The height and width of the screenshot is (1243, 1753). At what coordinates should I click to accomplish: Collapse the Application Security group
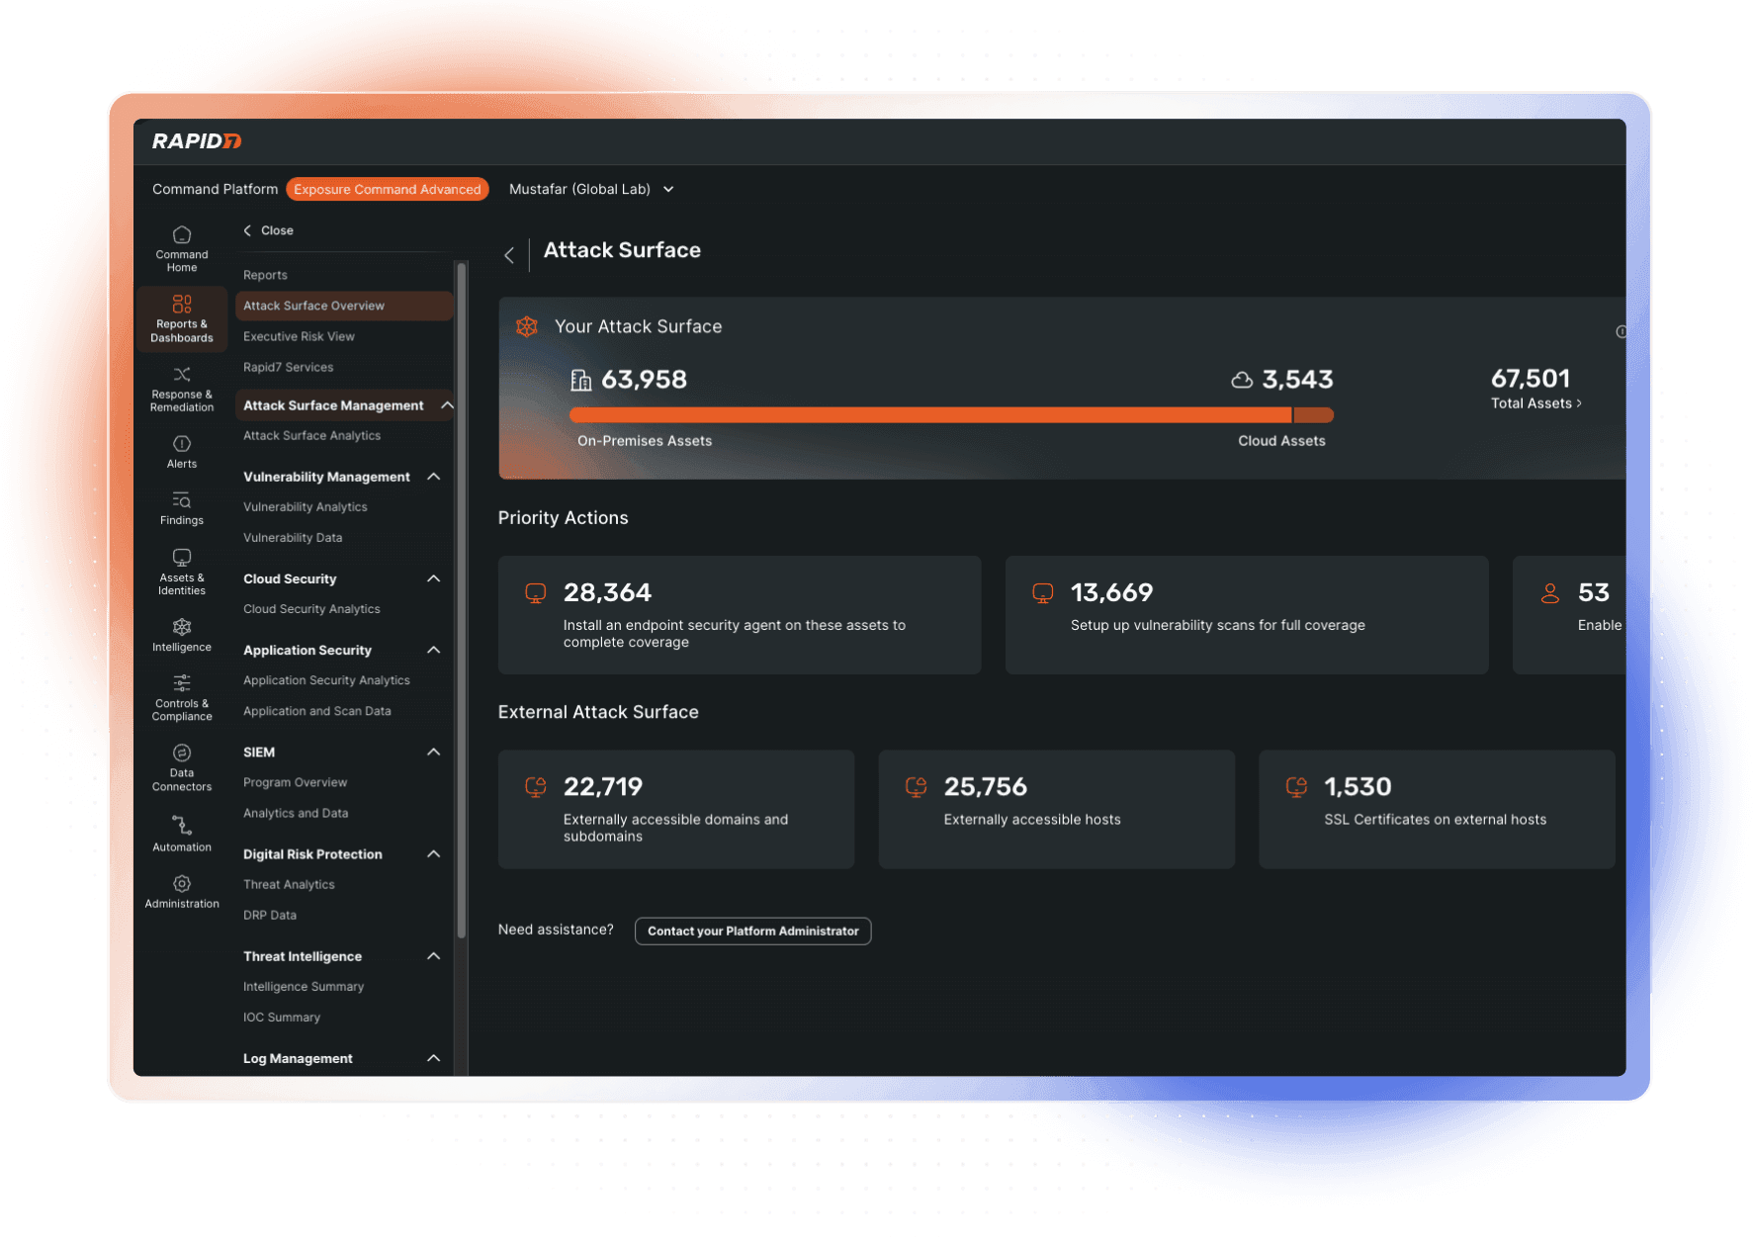pos(433,650)
